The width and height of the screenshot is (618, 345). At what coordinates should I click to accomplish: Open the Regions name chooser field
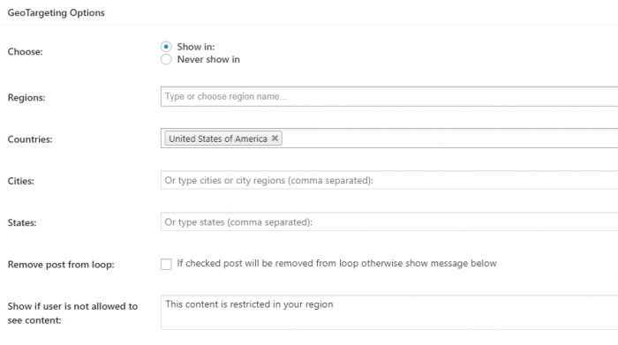tap(389, 96)
